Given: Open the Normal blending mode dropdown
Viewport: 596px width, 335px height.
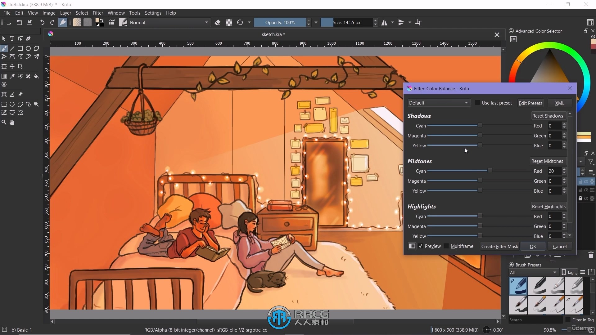Looking at the screenshot, I should pos(169,22).
